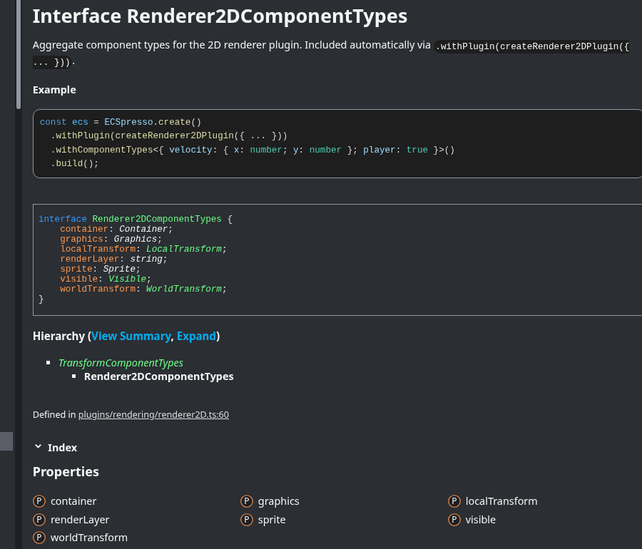Jump to the container property
This screenshot has height=549, width=642.
click(73, 501)
